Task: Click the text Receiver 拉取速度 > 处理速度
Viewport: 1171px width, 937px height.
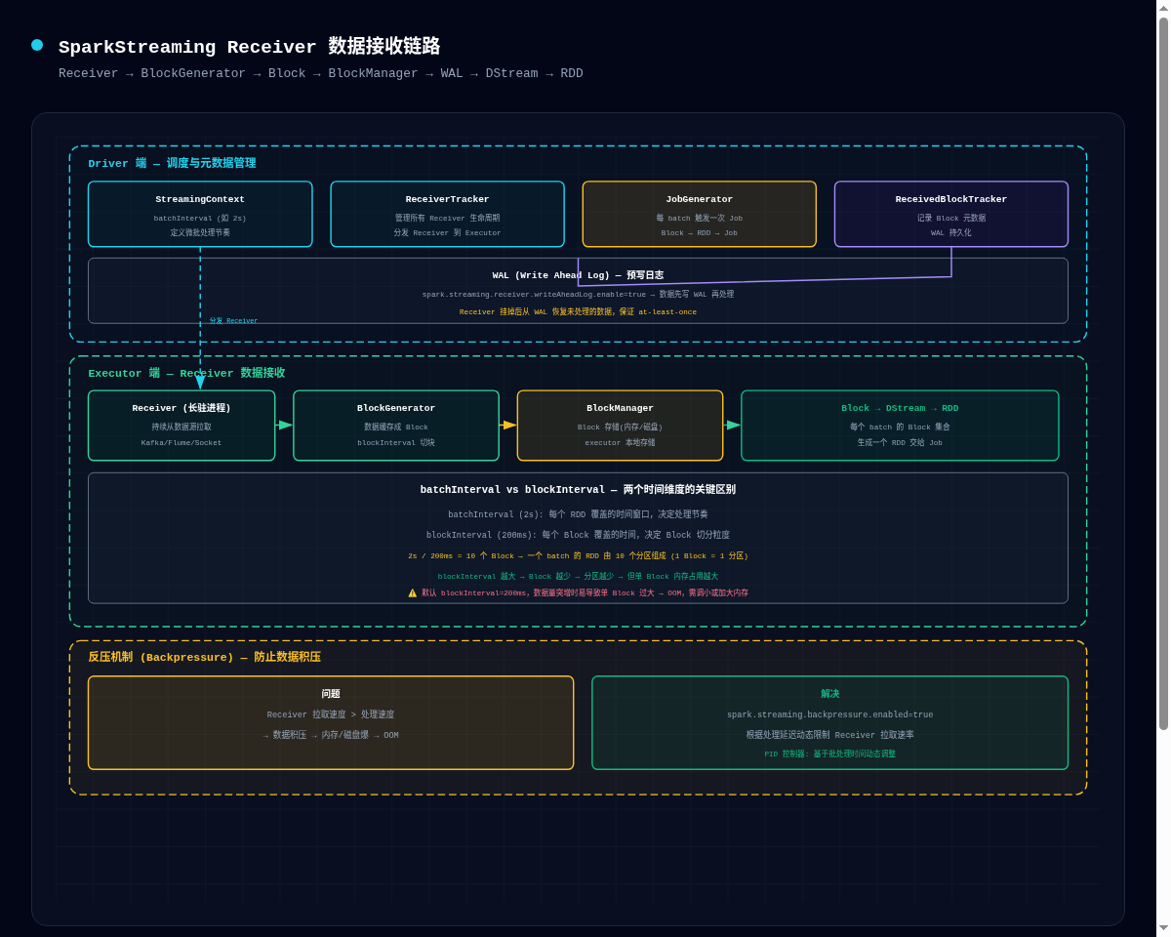Action: point(331,714)
